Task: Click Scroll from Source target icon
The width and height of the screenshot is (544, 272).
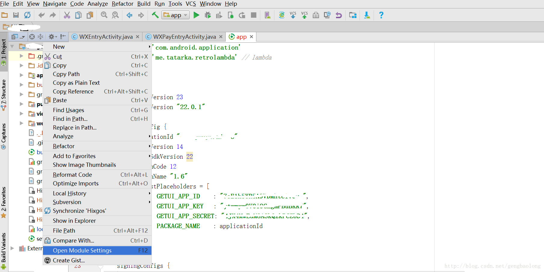Action: pyautogui.click(x=32, y=37)
